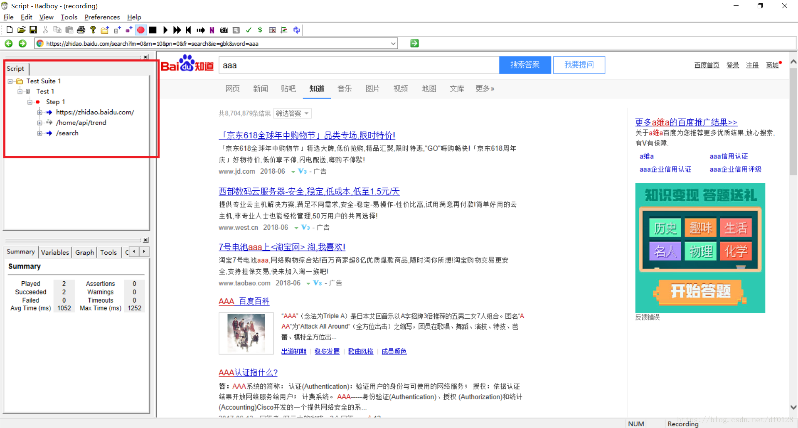Toggle the purple N mode icon
The width and height of the screenshot is (798, 428).
(212, 30)
